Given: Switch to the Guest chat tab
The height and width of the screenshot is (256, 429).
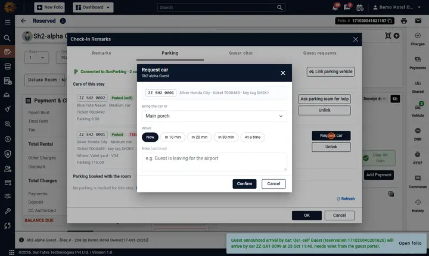Looking at the screenshot, I should pos(241,53).
